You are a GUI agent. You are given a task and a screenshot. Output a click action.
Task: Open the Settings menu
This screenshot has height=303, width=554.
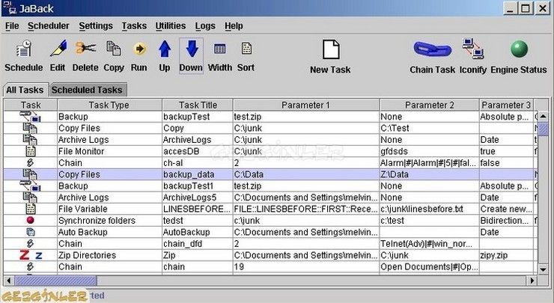[96, 26]
